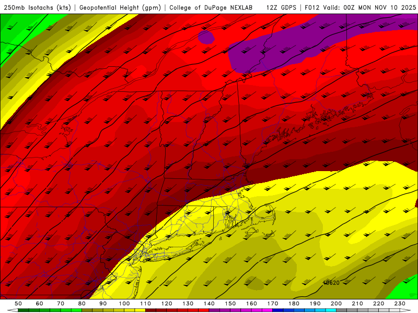Viewport: 418px width, 313px height.
Task: Click the white swatch below '230'
Action: (x=394, y=310)
